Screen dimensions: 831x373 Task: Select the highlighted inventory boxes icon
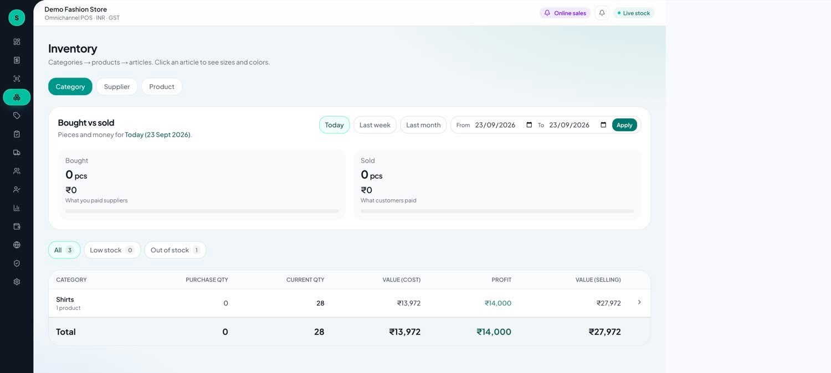click(x=17, y=97)
